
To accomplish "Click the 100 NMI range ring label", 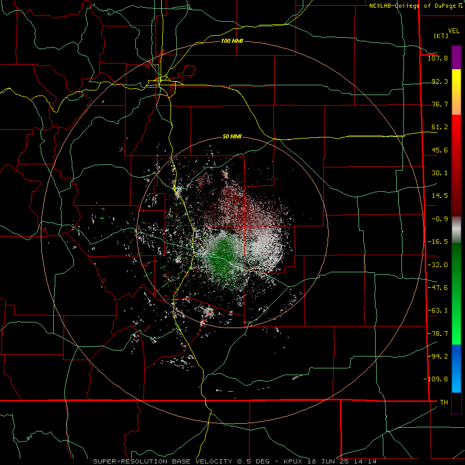I will click(x=232, y=41).
